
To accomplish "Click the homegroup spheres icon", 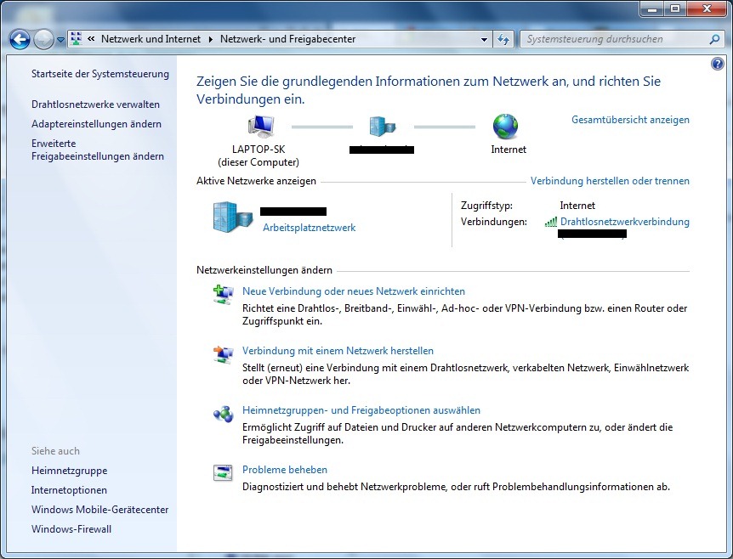I will [x=223, y=414].
